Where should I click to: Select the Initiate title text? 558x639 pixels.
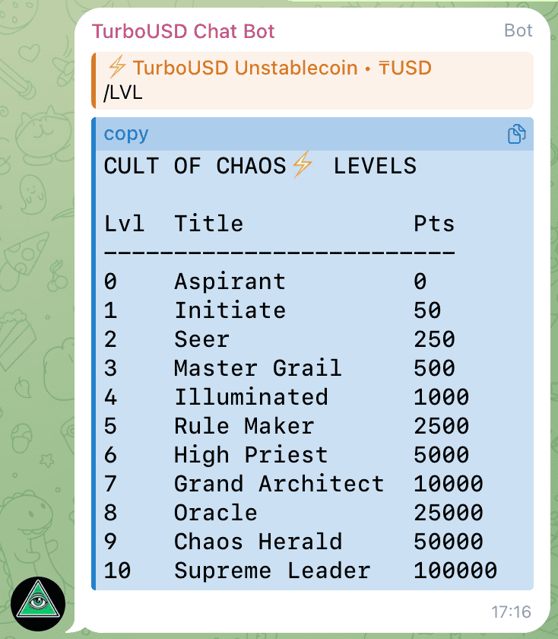coord(230,310)
